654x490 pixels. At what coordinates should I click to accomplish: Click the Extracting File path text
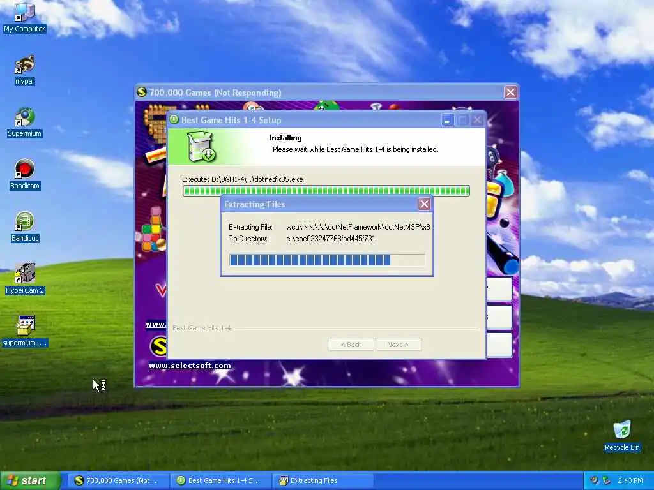point(358,227)
